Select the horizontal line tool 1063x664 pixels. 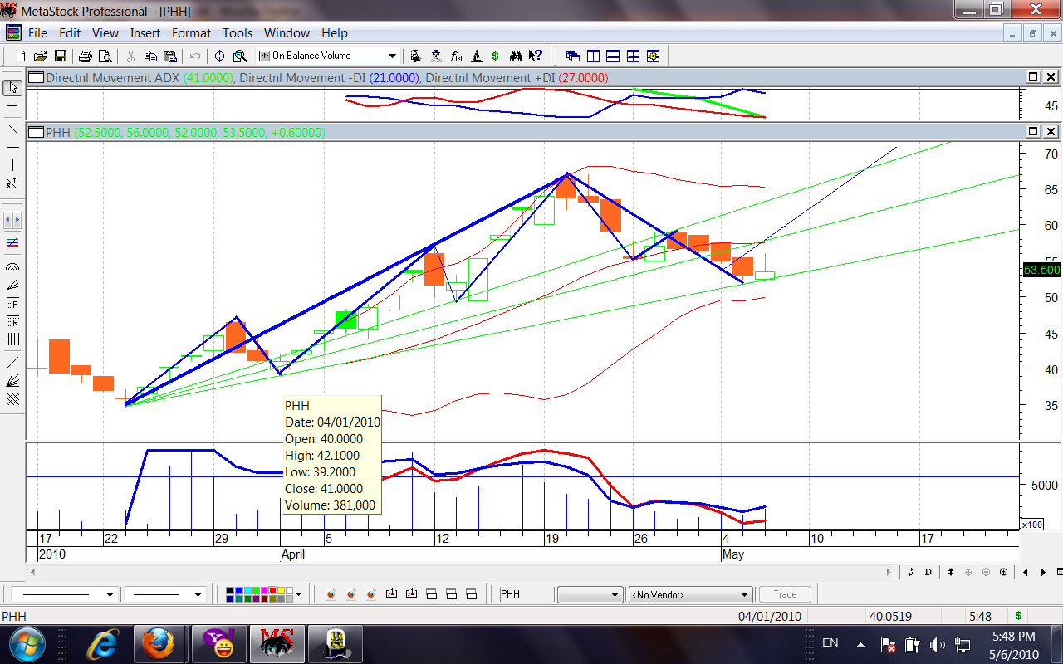coord(12,147)
